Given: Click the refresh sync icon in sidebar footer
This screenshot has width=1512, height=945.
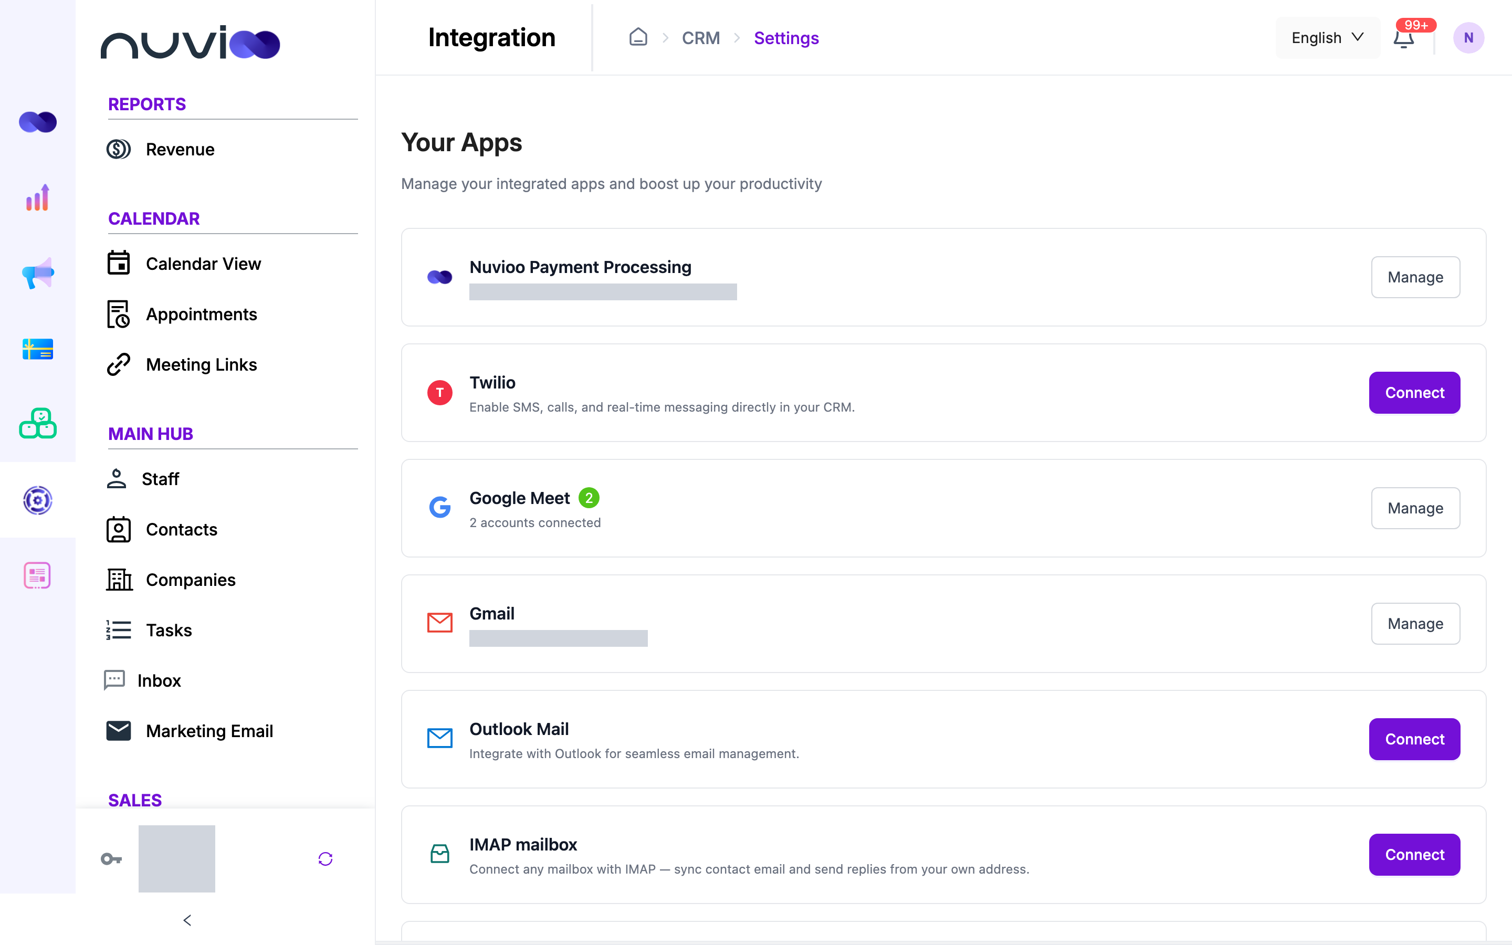Looking at the screenshot, I should tap(325, 859).
